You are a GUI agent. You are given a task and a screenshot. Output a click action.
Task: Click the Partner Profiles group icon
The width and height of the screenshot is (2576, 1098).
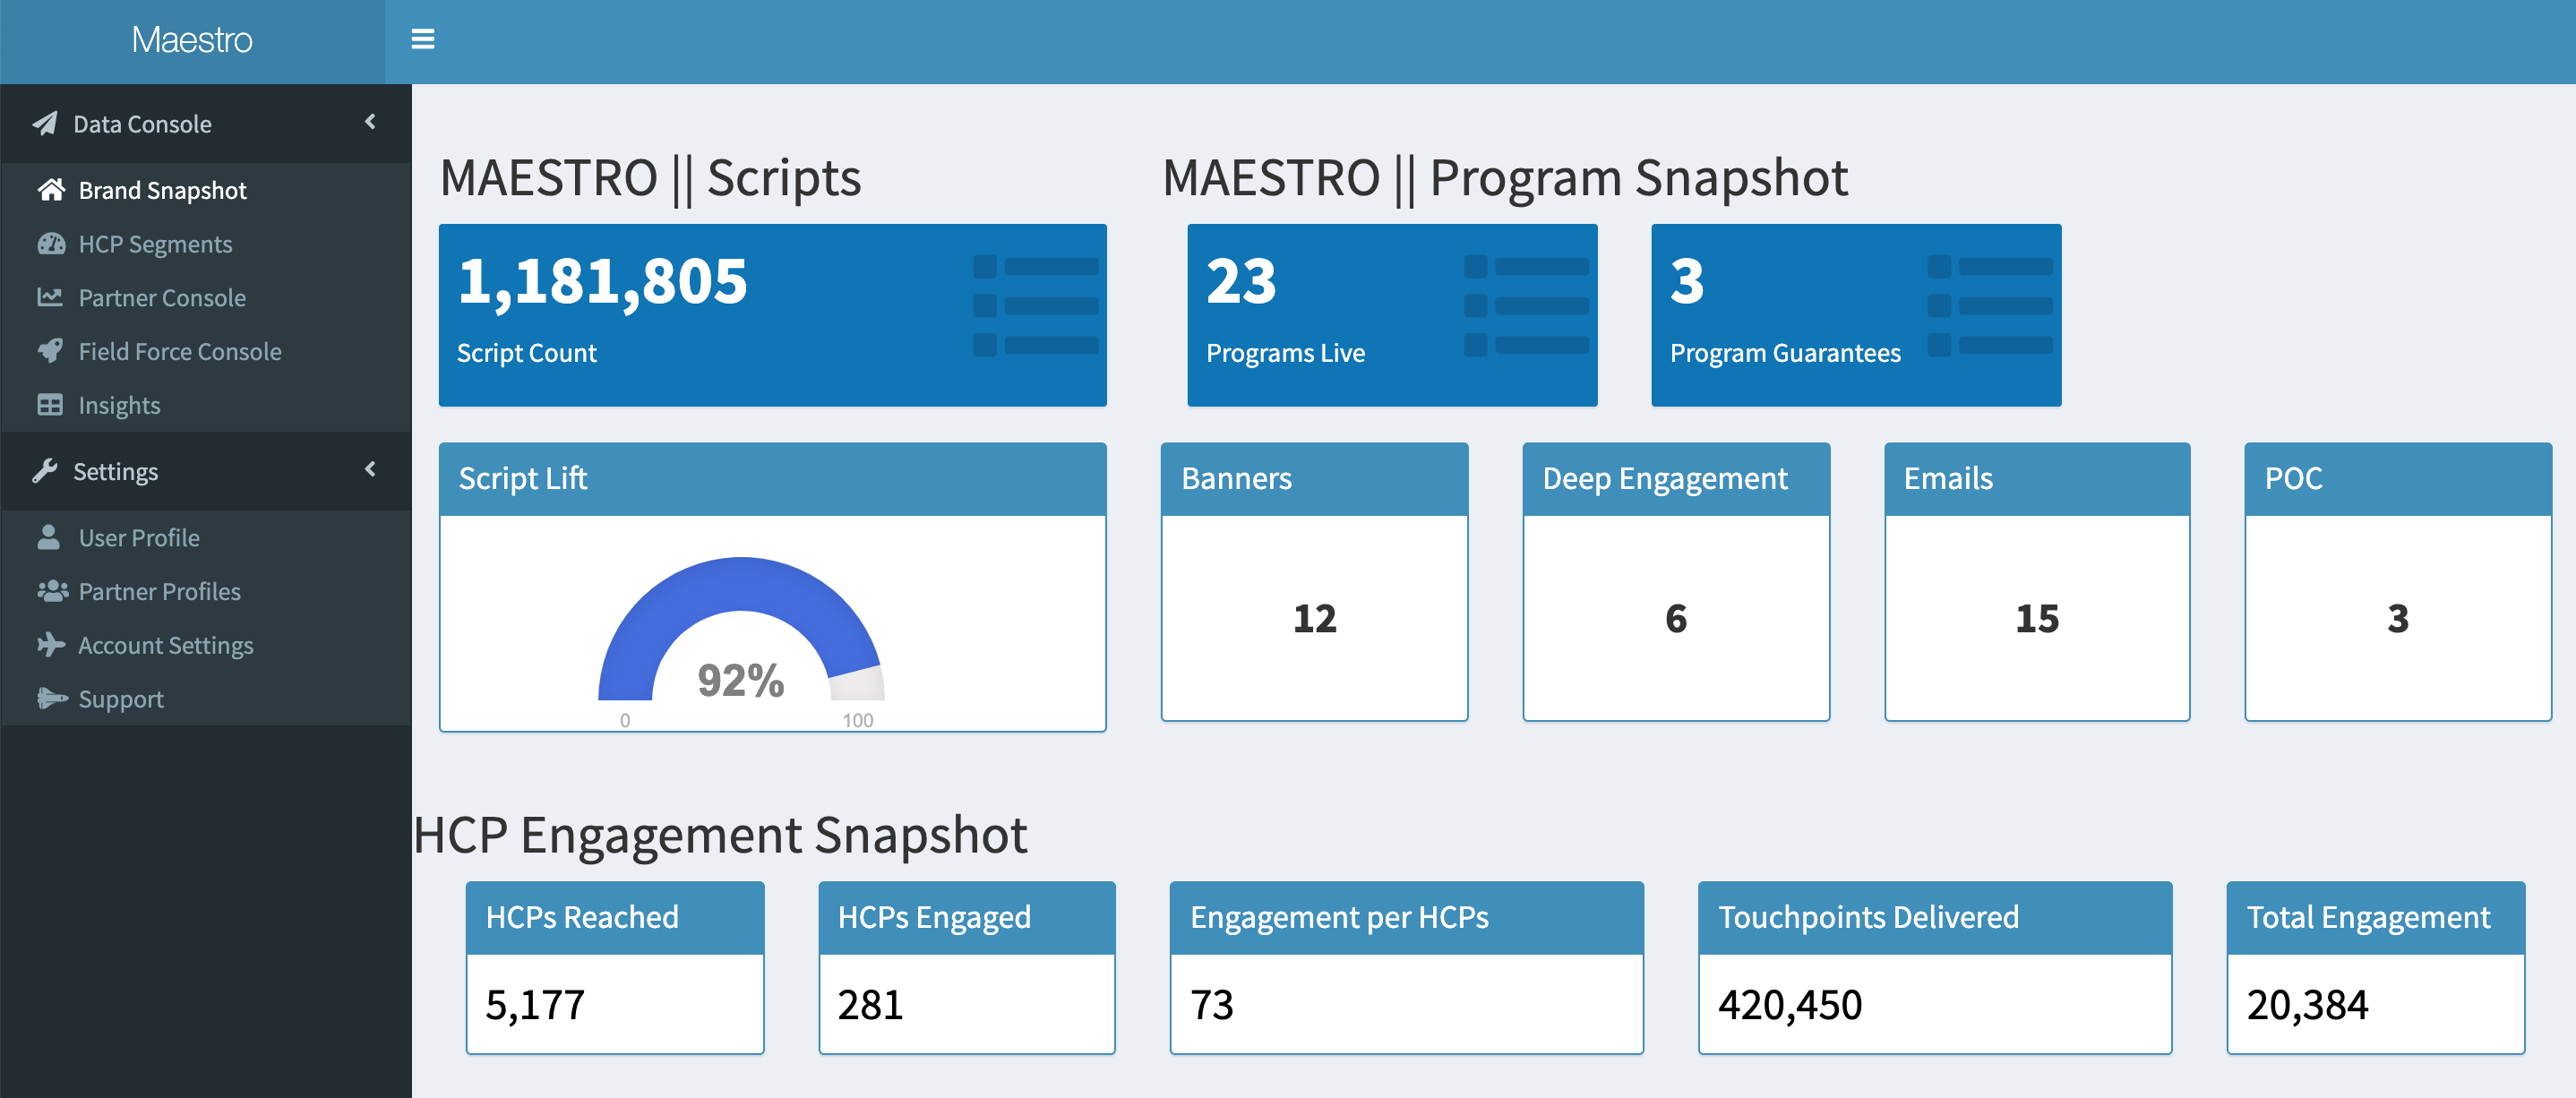[x=52, y=591]
